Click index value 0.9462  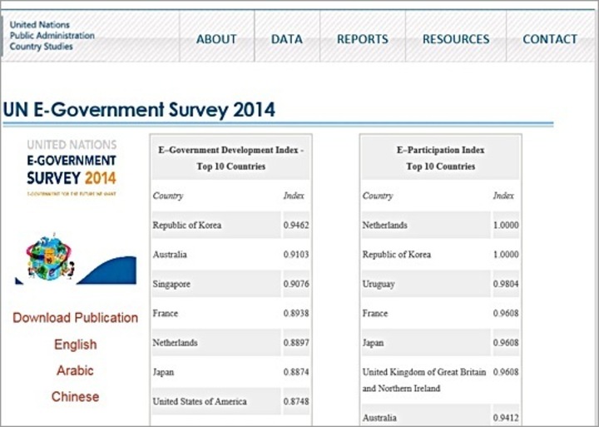click(x=296, y=226)
